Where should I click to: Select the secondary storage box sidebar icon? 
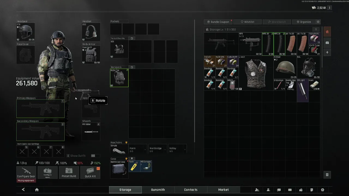click(327, 42)
